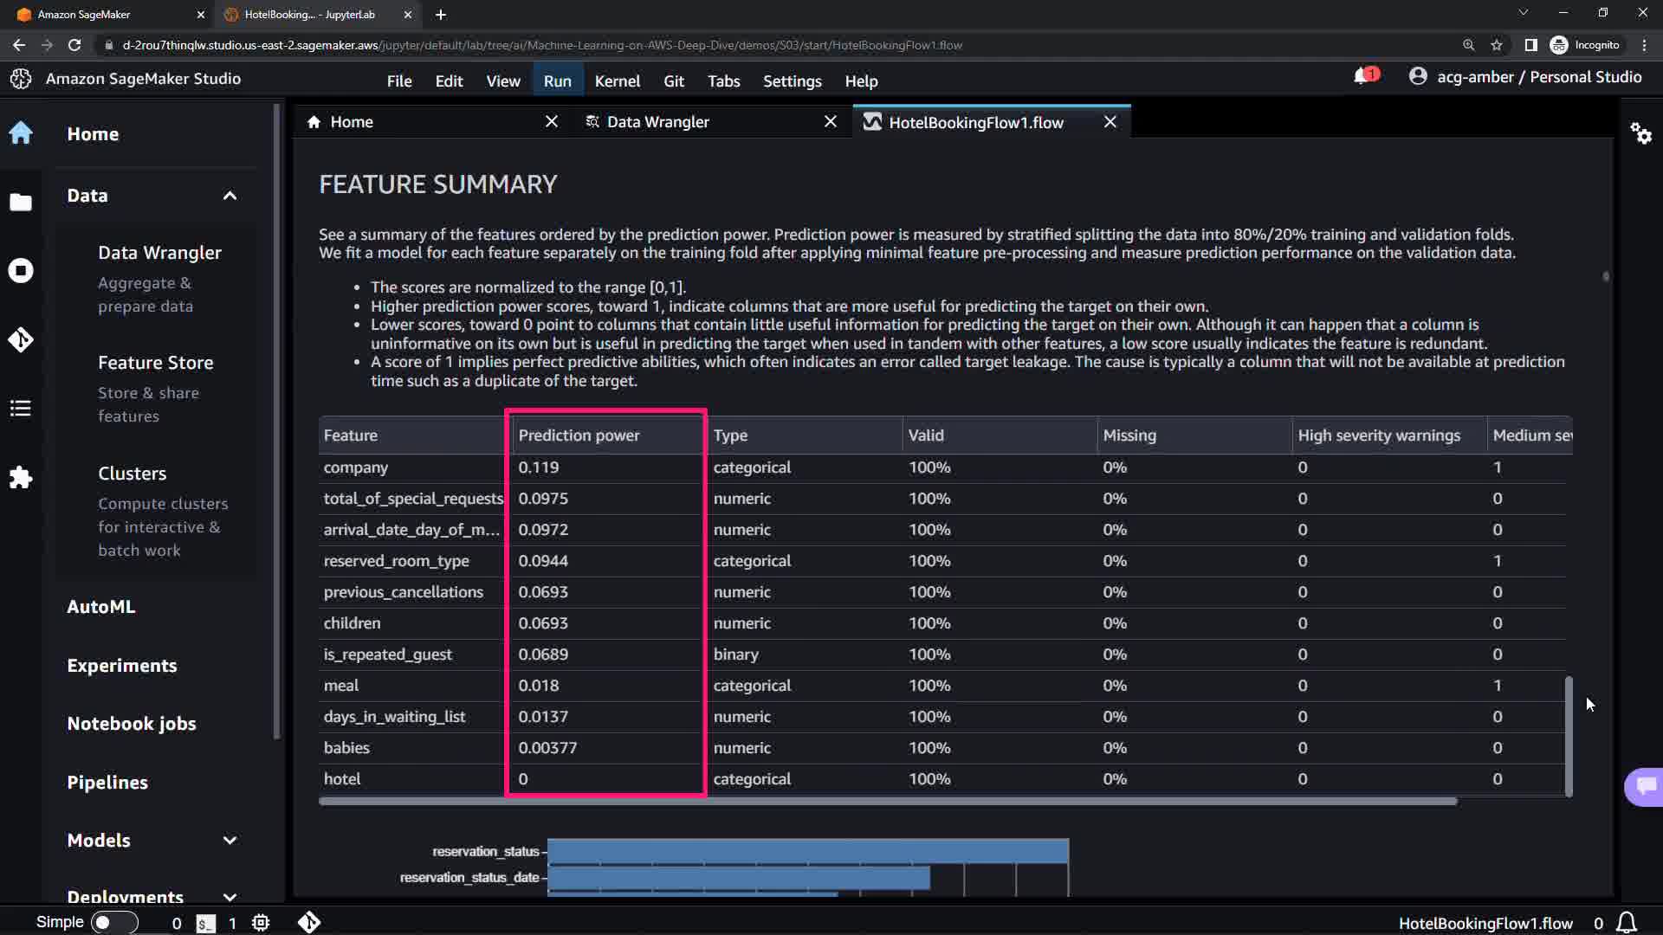This screenshot has width=1663, height=935.
Task: Click the feature table horizontal scrollbar
Action: 888,802
